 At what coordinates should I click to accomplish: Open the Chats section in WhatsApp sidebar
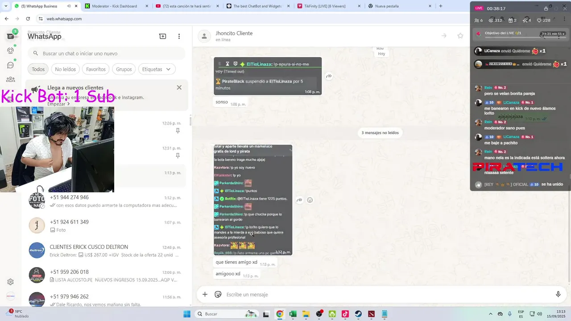[x=11, y=36]
